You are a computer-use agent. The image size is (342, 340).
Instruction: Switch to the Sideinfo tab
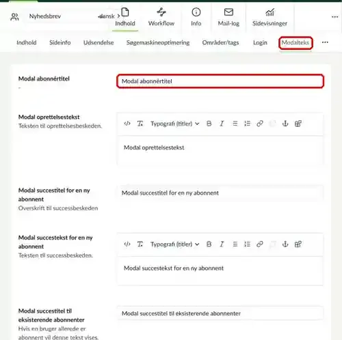pos(60,42)
